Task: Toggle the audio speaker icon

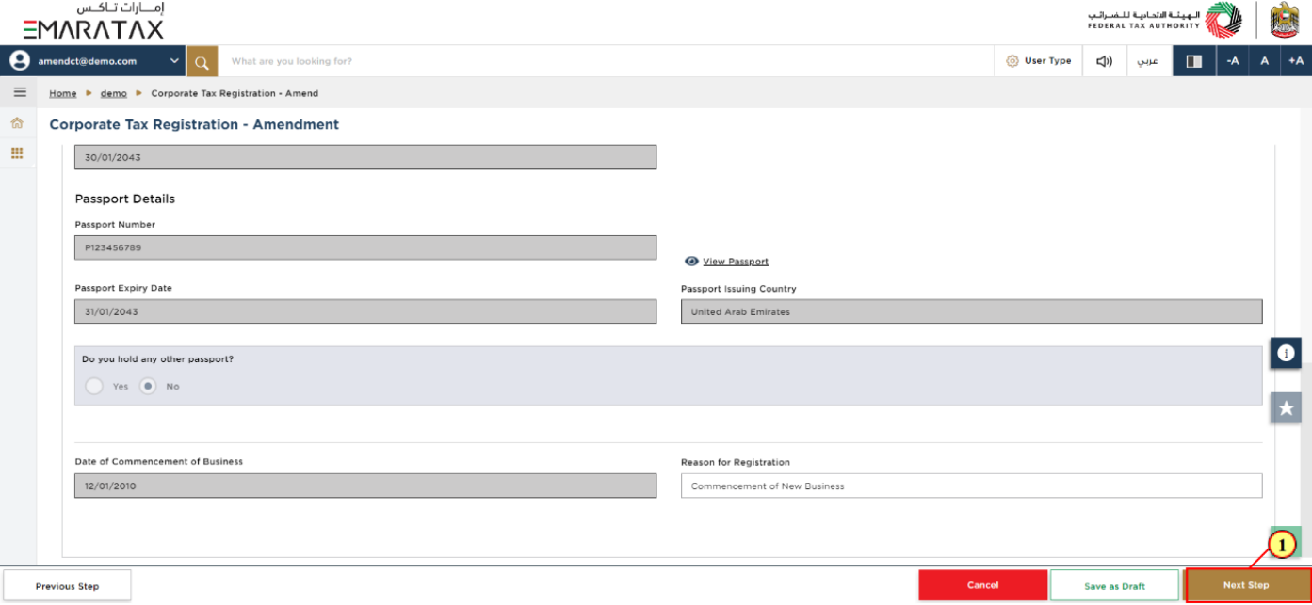Action: coord(1104,61)
